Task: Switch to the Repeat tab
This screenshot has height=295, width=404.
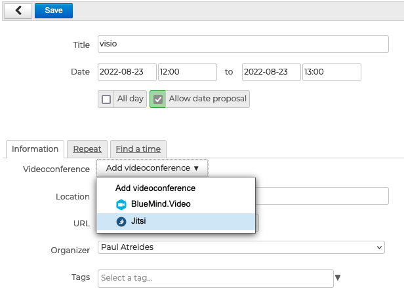Action: click(87, 149)
